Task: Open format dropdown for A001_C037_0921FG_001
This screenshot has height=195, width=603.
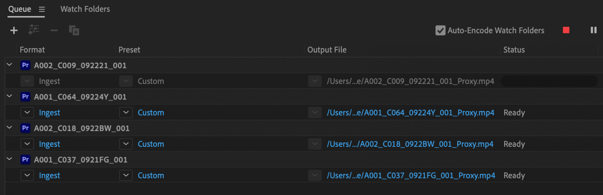Action: 27,175
